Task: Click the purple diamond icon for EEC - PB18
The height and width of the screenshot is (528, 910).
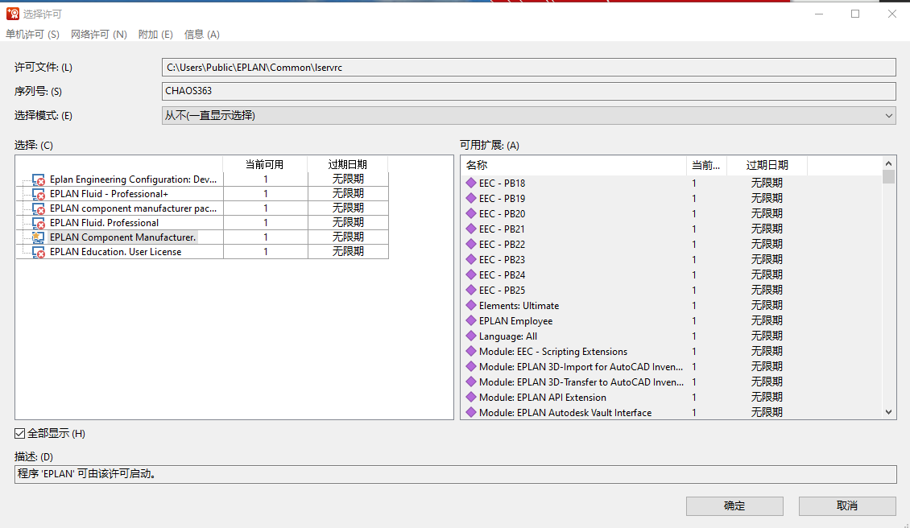Action: pos(471,184)
